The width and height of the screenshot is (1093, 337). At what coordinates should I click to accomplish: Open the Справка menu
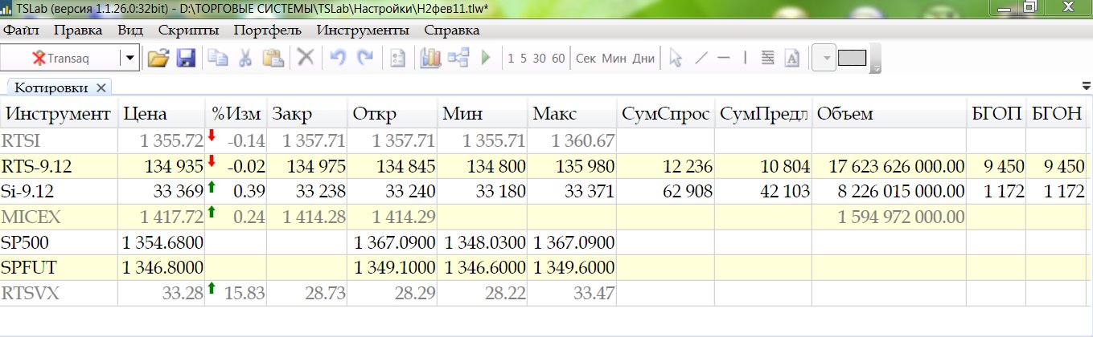(x=451, y=30)
